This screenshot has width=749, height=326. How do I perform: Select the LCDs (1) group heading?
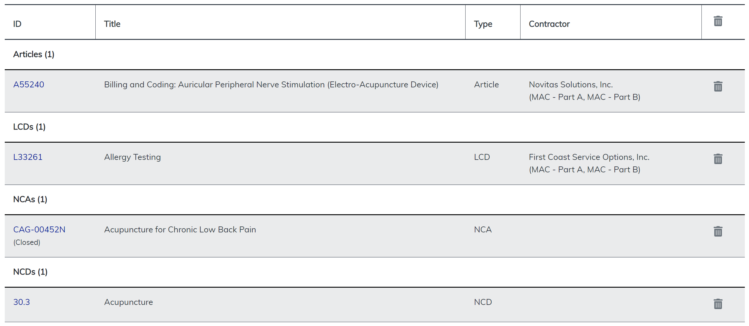(x=29, y=127)
